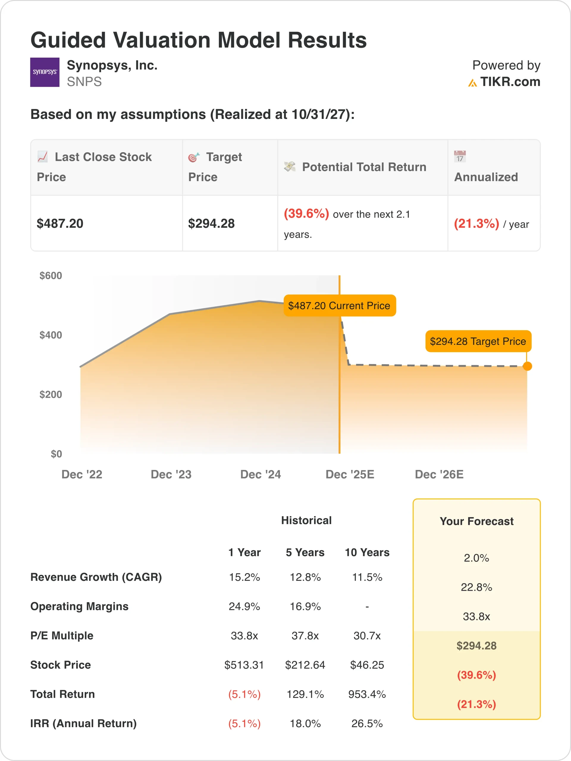
Task: Click the money icon beside Potential Total Return
Action: pos(290,167)
